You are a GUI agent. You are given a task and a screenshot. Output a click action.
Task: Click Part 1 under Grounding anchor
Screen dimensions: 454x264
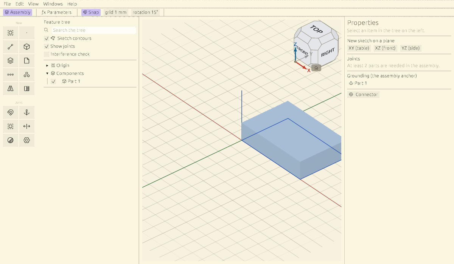click(358, 83)
